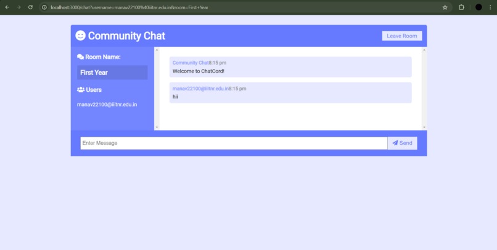Click the sidebar scrollbar down arrow

point(157,127)
